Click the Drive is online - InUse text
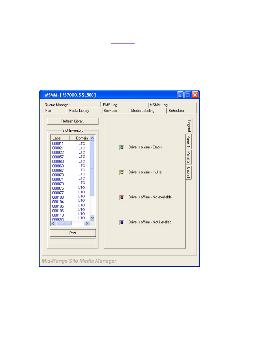 145,172
